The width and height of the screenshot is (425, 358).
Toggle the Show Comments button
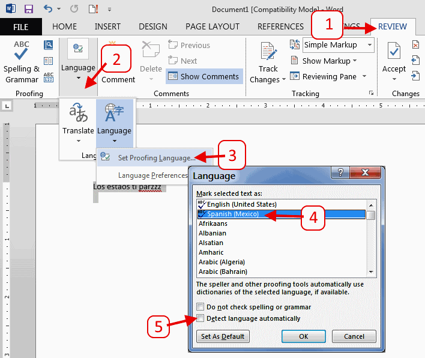[x=203, y=76]
